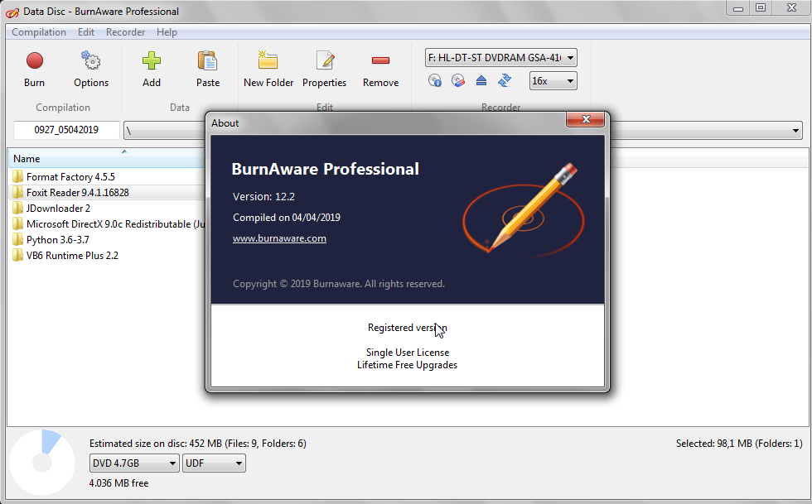The height and width of the screenshot is (504, 812).
Task: Select the Python 3.6-3.7 row text
Action: pos(57,239)
